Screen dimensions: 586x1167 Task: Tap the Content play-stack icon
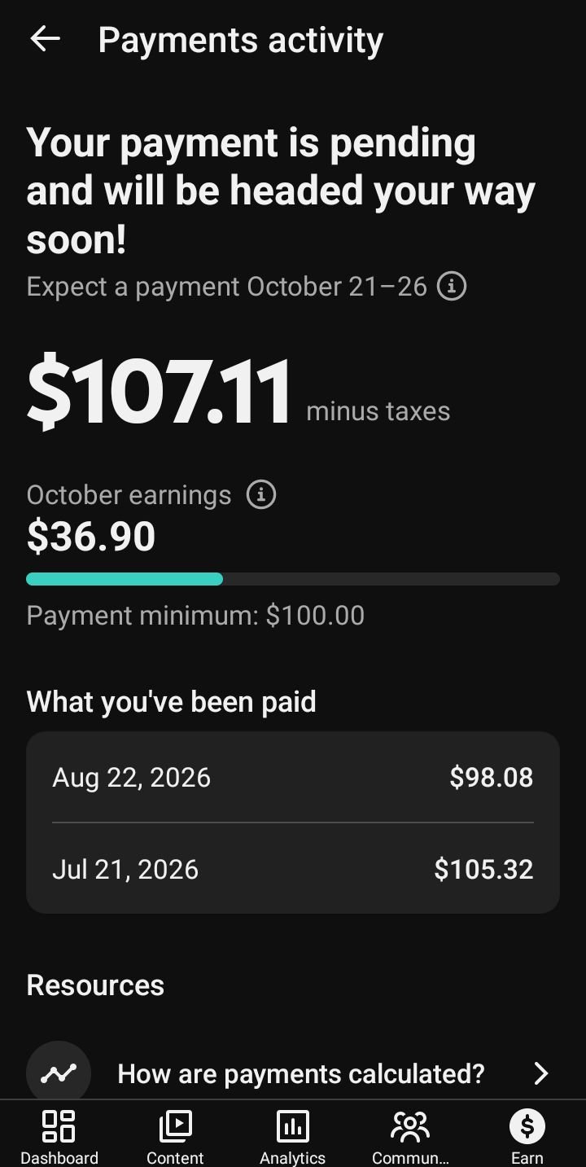175,1126
